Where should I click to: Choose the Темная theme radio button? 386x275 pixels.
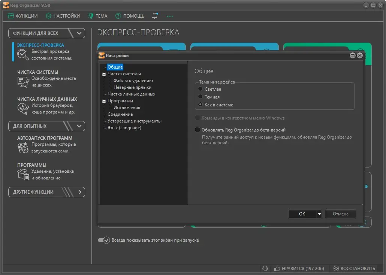coord(200,97)
